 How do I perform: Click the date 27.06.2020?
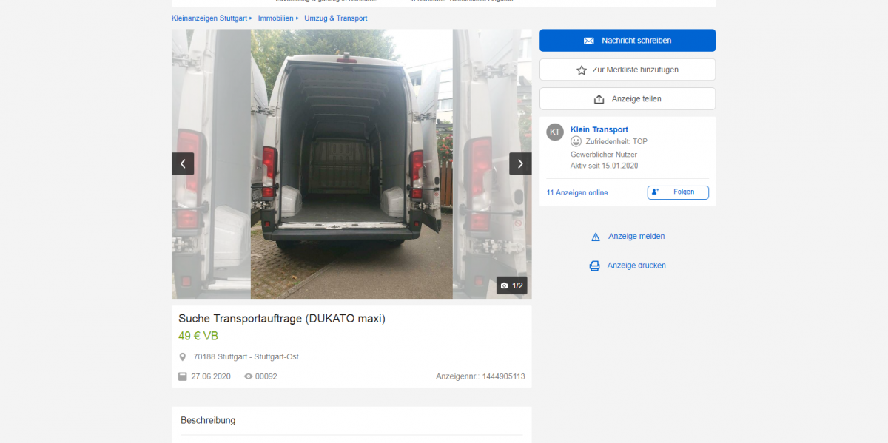pyautogui.click(x=211, y=376)
